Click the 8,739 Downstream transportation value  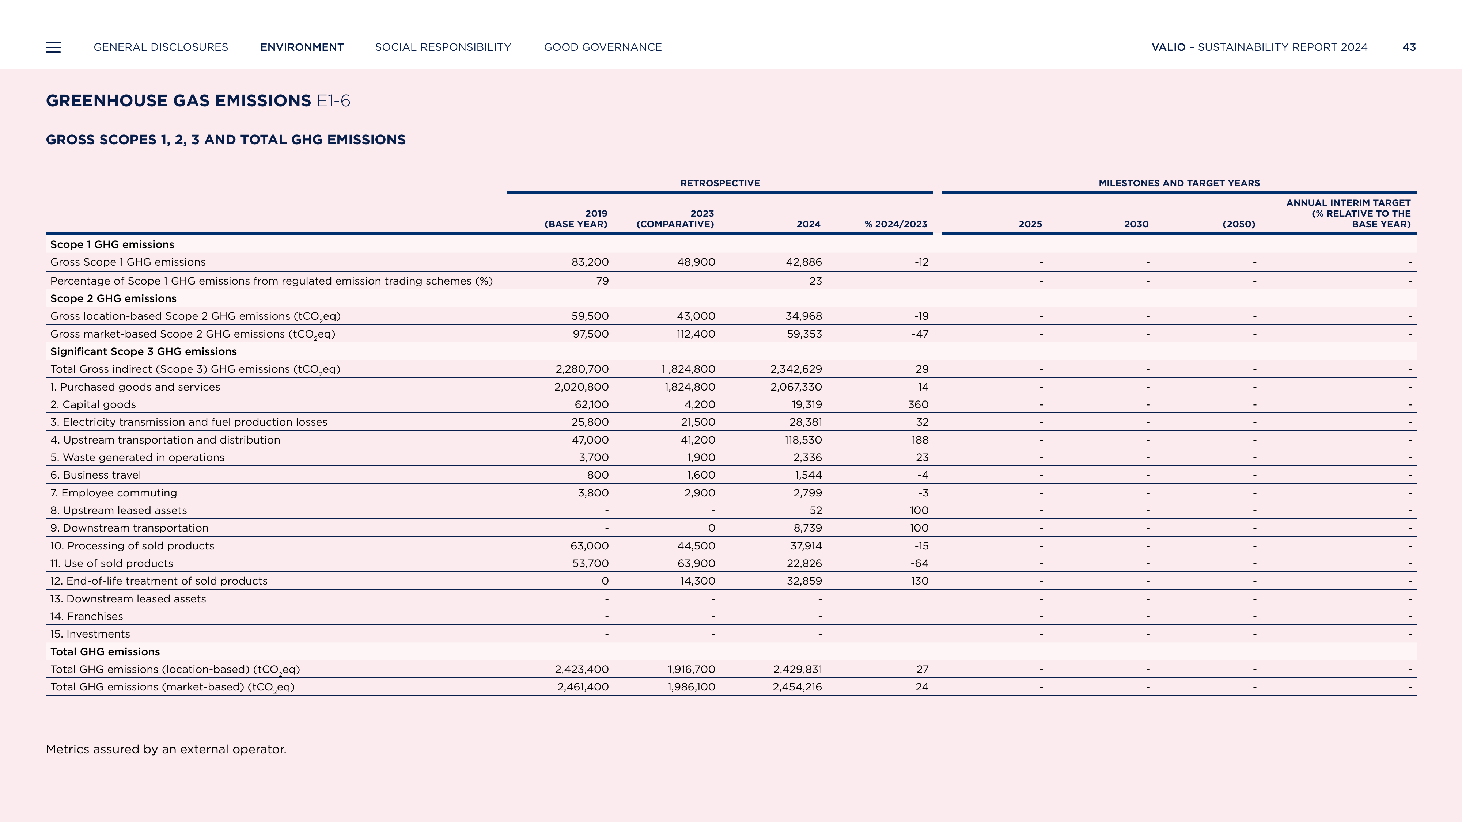(x=808, y=528)
